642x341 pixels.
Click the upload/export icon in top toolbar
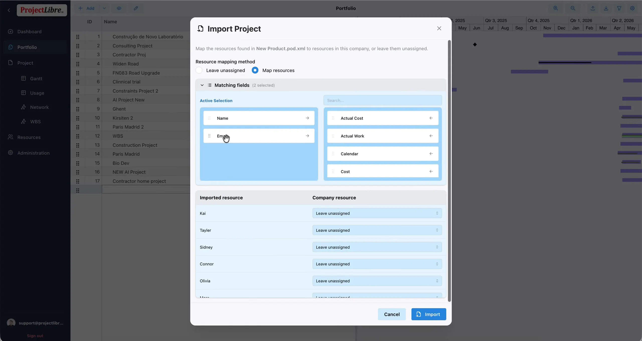[x=593, y=8]
